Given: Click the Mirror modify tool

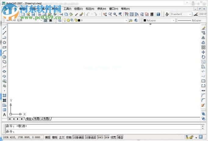Looking at the screenshot, I should pyautogui.click(x=203, y=38).
